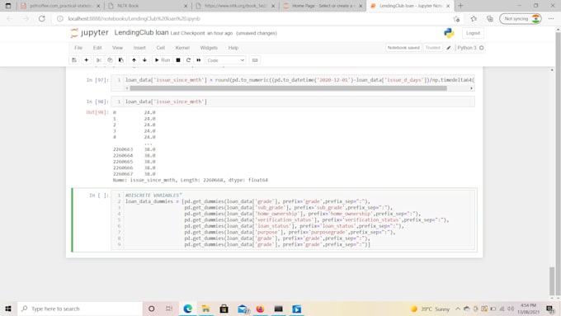This screenshot has height=316, width=561.
Task: Open the browser Collections icon
Action: tap(490, 19)
